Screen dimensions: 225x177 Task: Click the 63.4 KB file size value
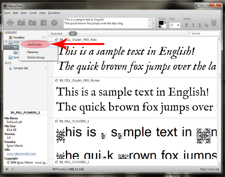[x=12, y=130]
